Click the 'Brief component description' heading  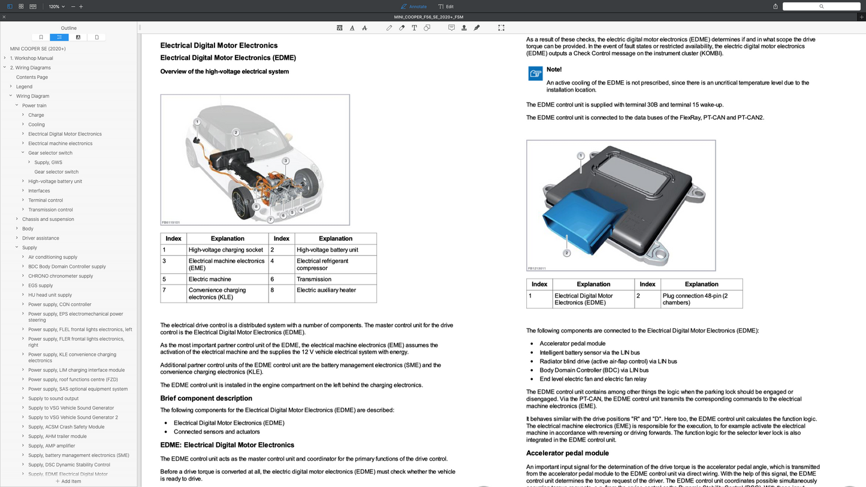[x=206, y=398]
